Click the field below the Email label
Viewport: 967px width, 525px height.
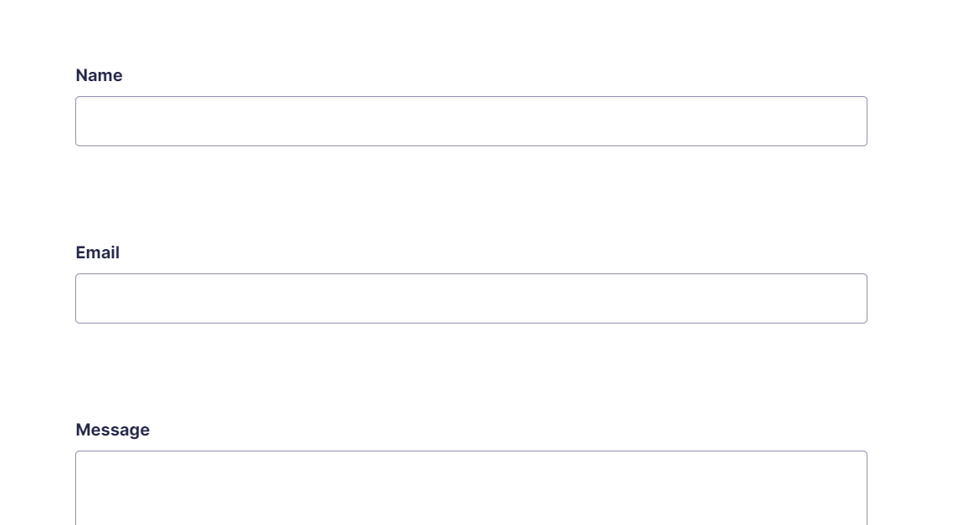[471, 298]
